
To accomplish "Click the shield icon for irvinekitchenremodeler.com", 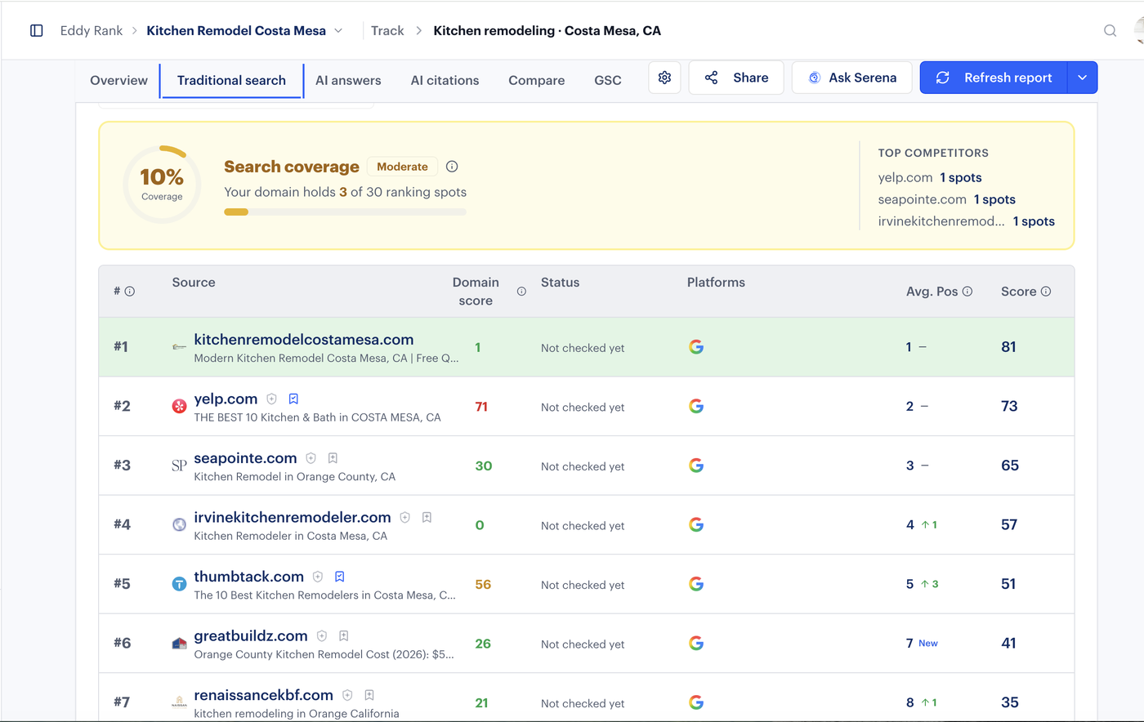I will (x=404, y=517).
